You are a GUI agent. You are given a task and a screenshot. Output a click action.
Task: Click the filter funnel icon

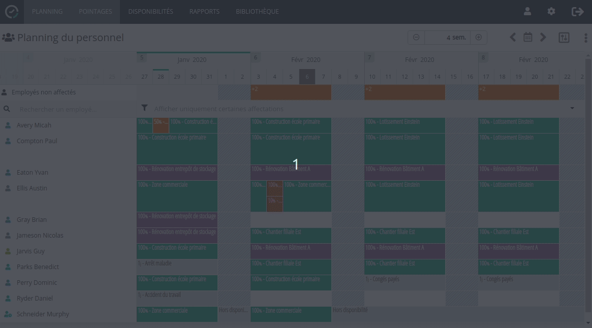(145, 108)
